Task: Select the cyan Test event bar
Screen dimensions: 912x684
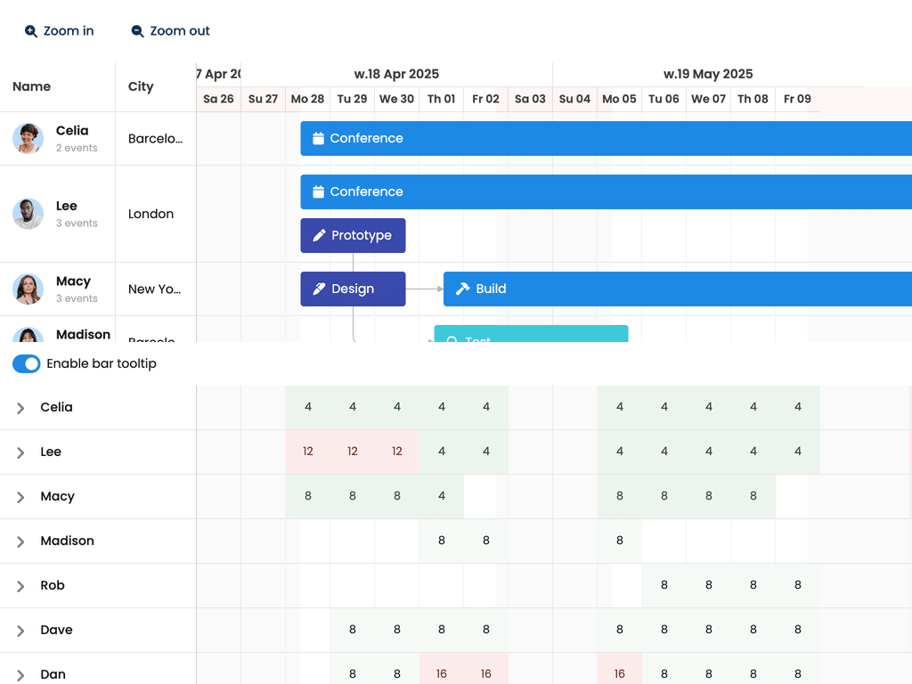Action: pyautogui.click(x=531, y=335)
